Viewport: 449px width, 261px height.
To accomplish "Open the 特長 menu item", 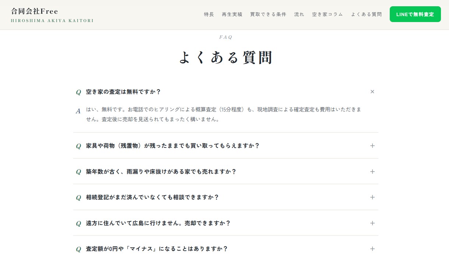I will coord(209,14).
